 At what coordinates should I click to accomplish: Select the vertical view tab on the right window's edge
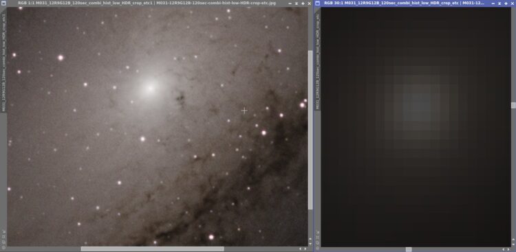click(318, 61)
